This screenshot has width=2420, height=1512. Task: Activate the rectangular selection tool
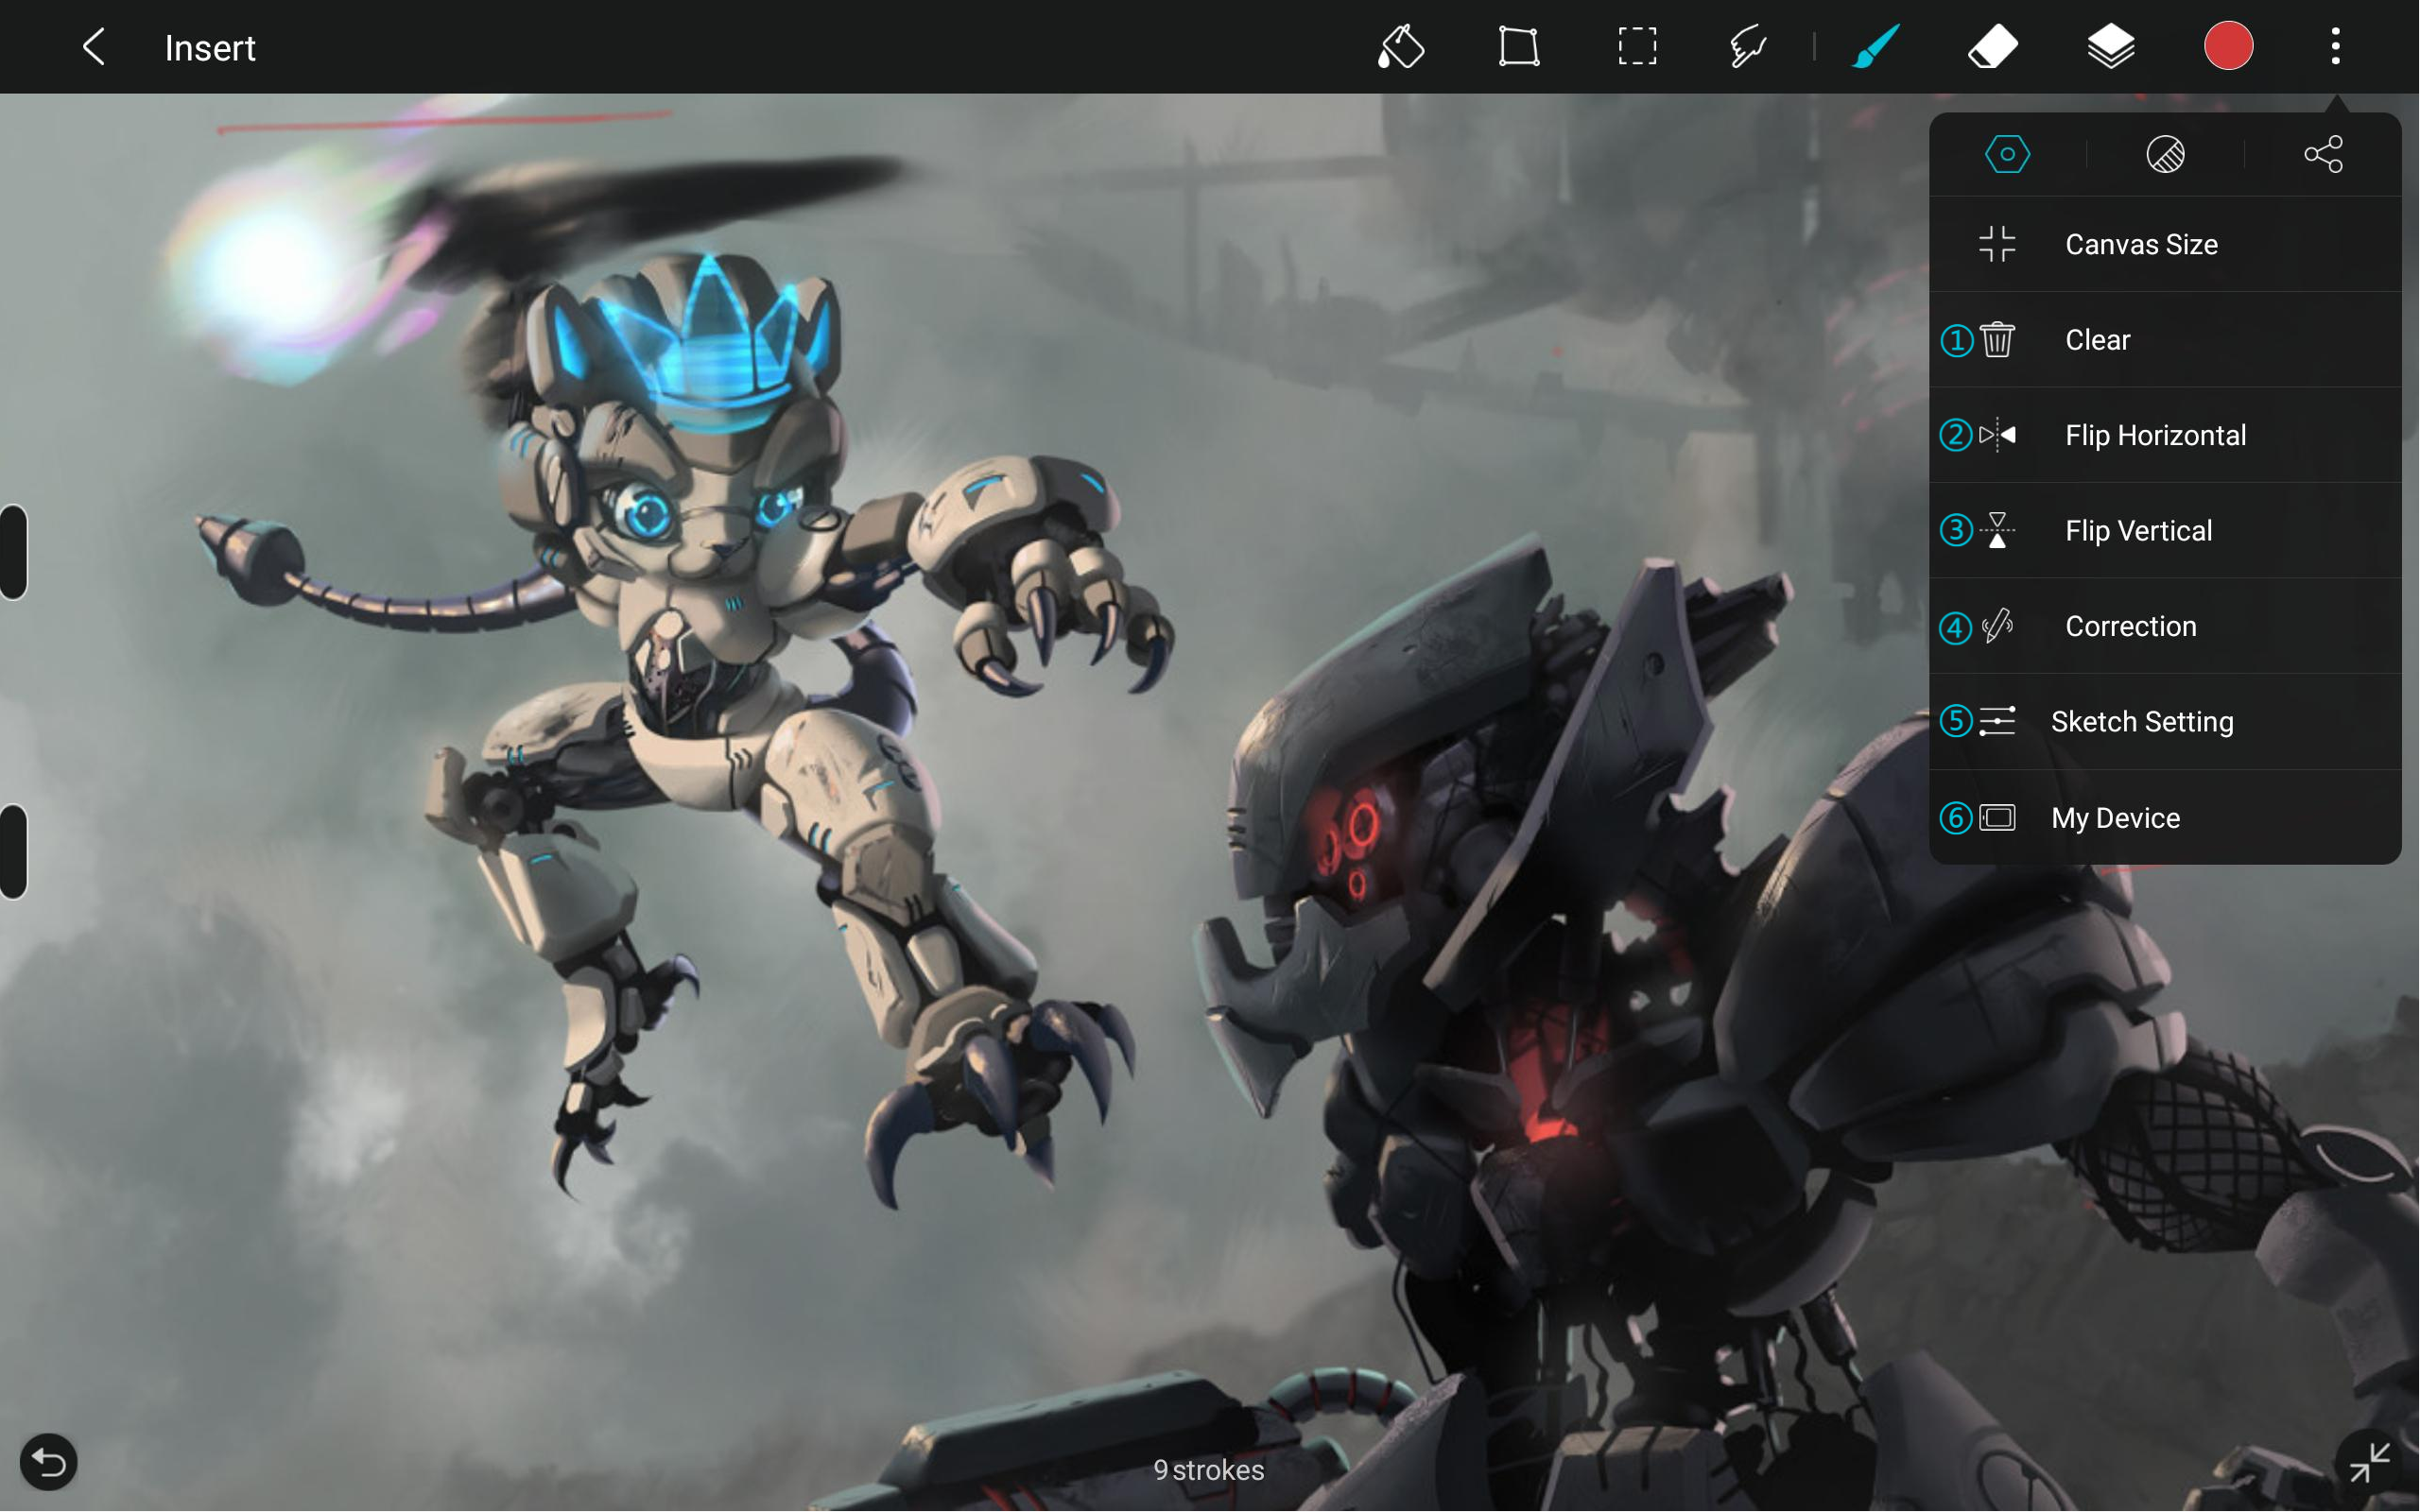(1637, 47)
